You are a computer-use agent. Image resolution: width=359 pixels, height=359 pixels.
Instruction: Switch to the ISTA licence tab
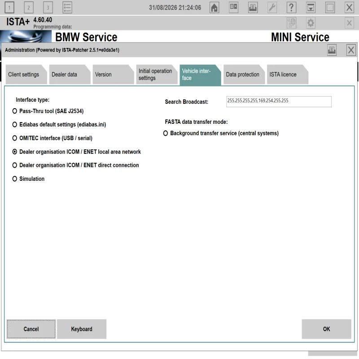288,74
